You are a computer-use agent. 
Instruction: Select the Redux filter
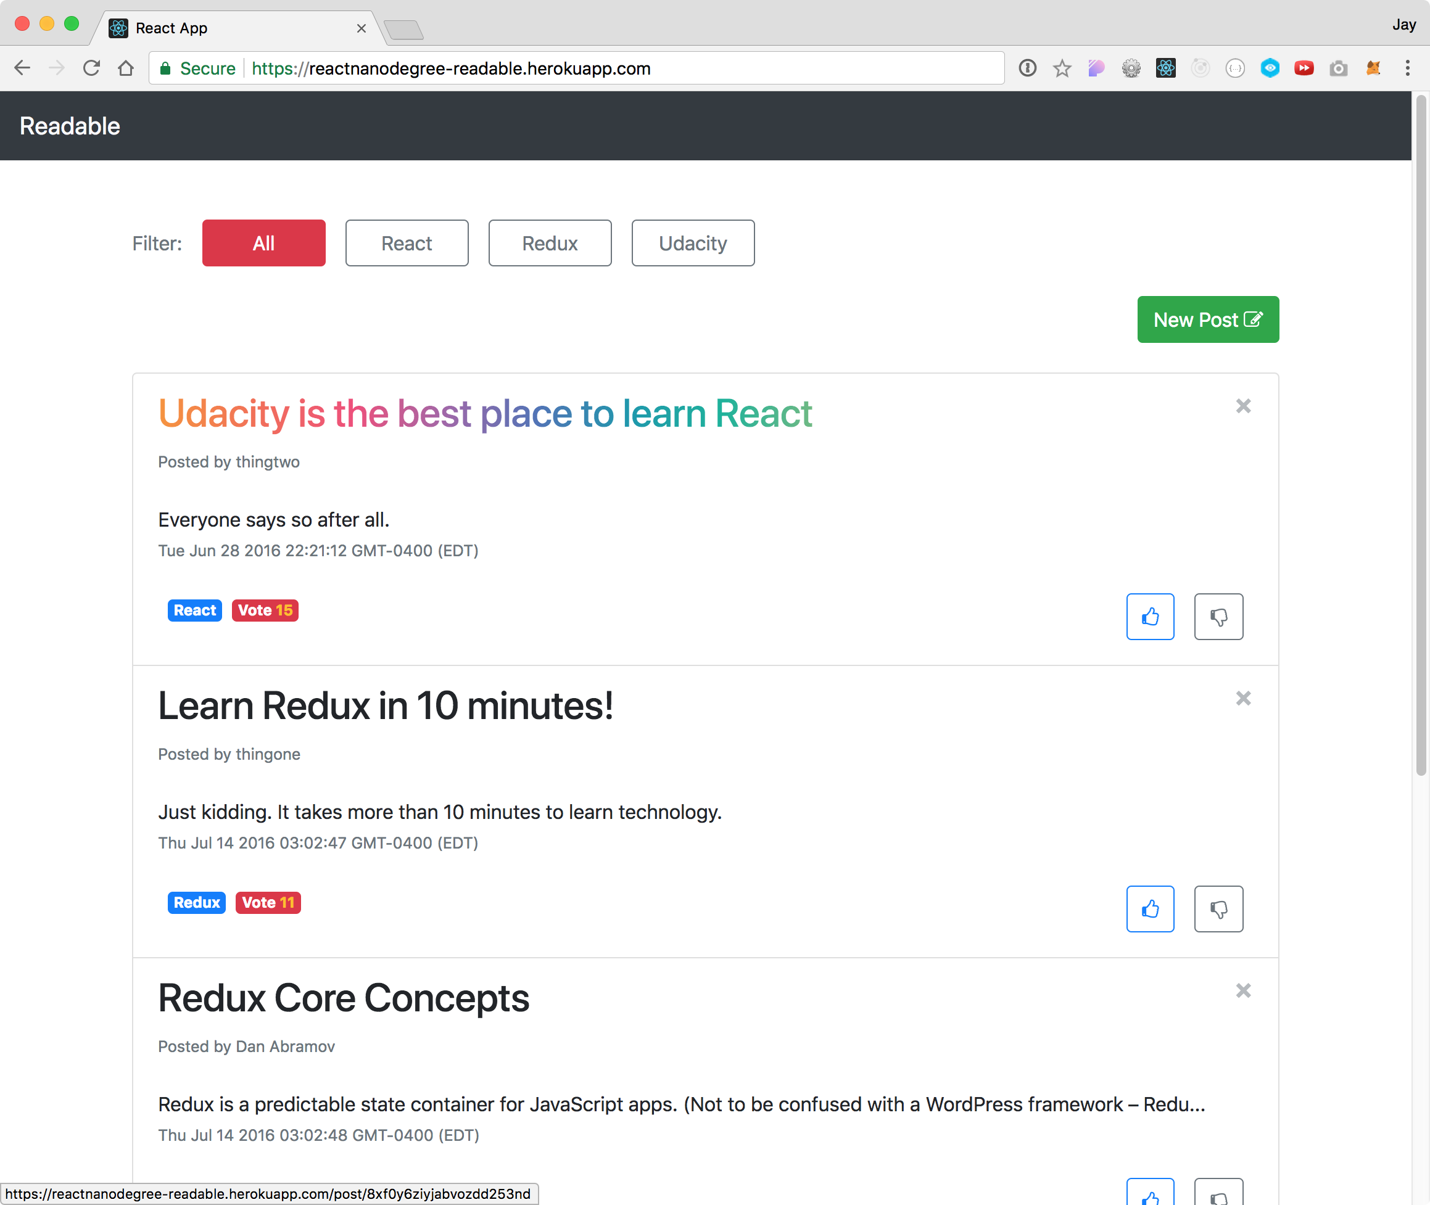coord(550,242)
